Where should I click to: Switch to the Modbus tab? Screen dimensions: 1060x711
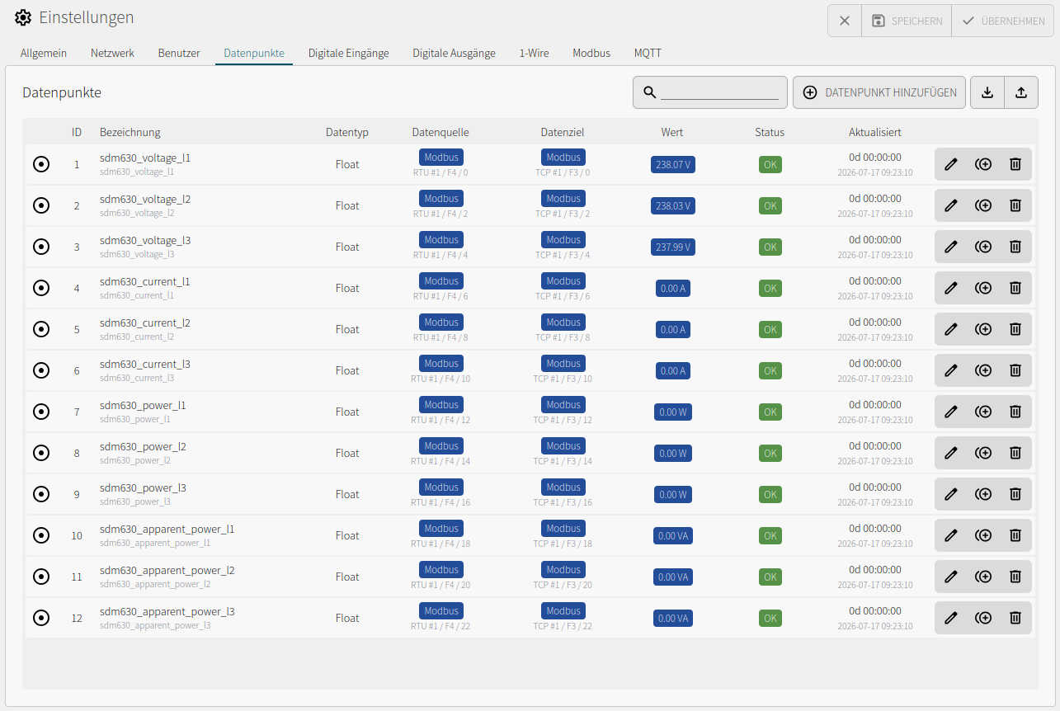point(591,53)
